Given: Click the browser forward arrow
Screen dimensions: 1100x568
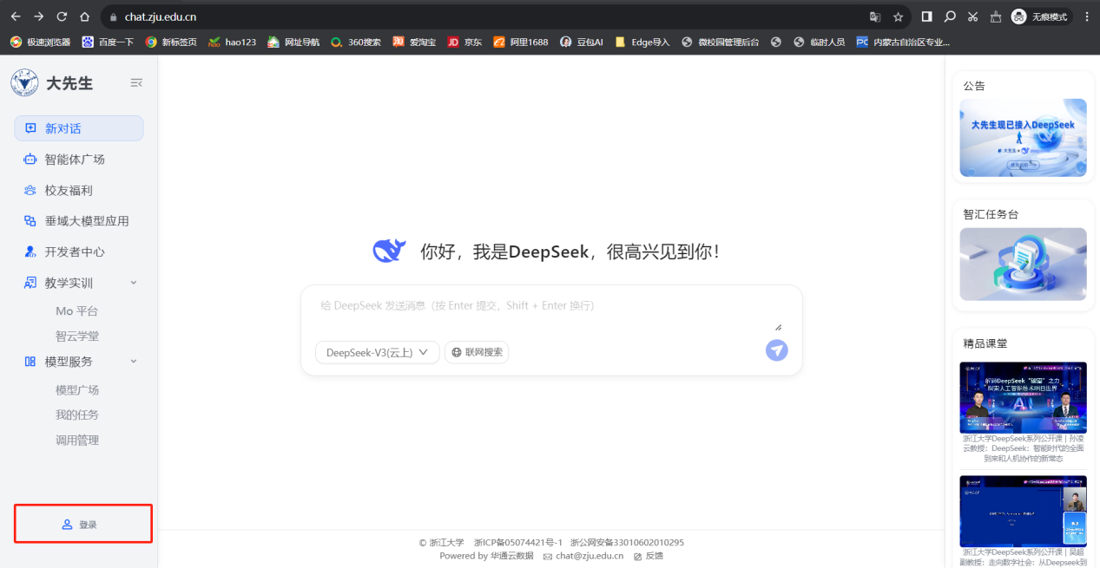Looking at the screenshot, I should 38,16.
